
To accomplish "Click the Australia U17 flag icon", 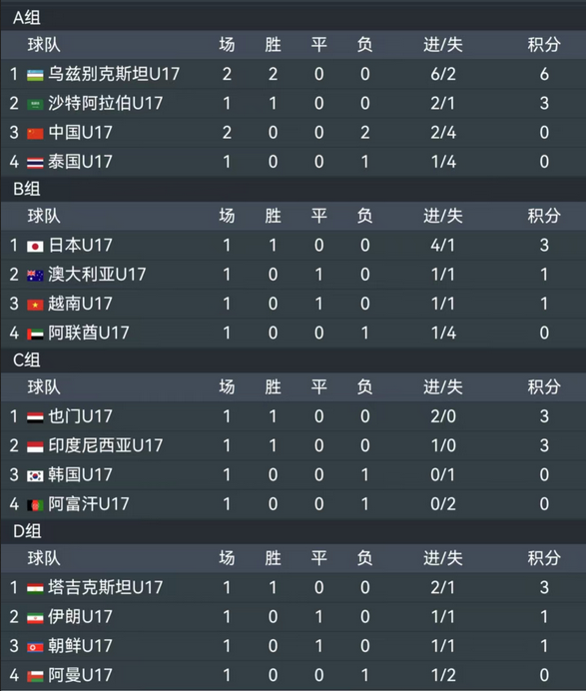I will (35, 276).
